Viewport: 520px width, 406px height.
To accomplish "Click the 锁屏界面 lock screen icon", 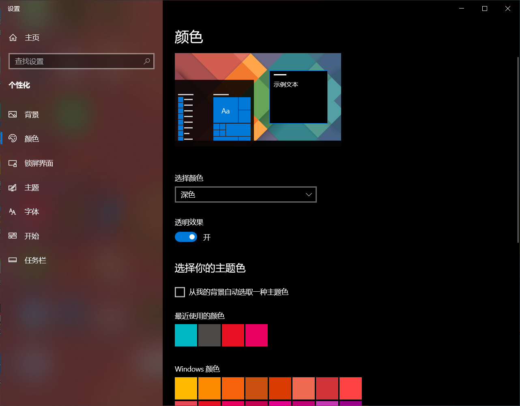I will point(13,163).
